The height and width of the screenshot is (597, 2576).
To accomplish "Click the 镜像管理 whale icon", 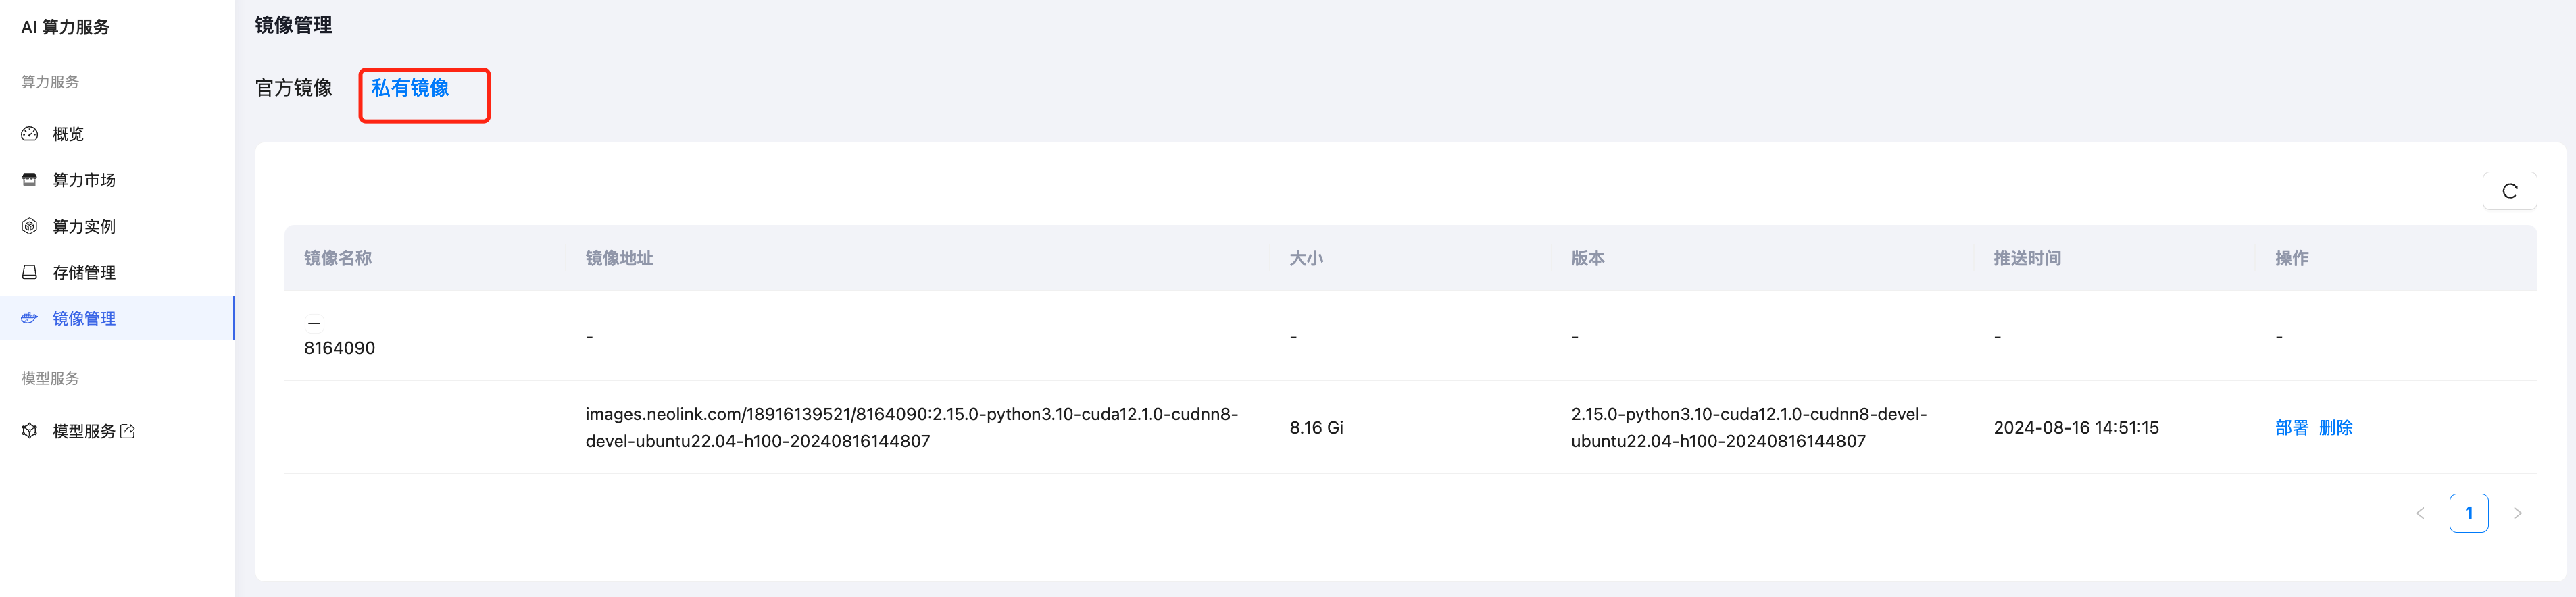I will (30, 318).
